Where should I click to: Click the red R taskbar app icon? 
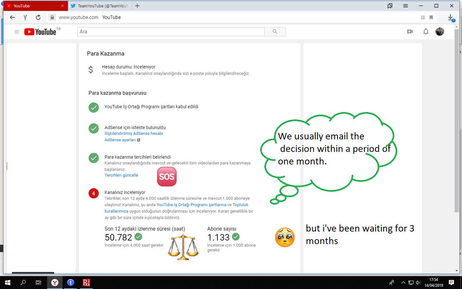click(86, 282)
